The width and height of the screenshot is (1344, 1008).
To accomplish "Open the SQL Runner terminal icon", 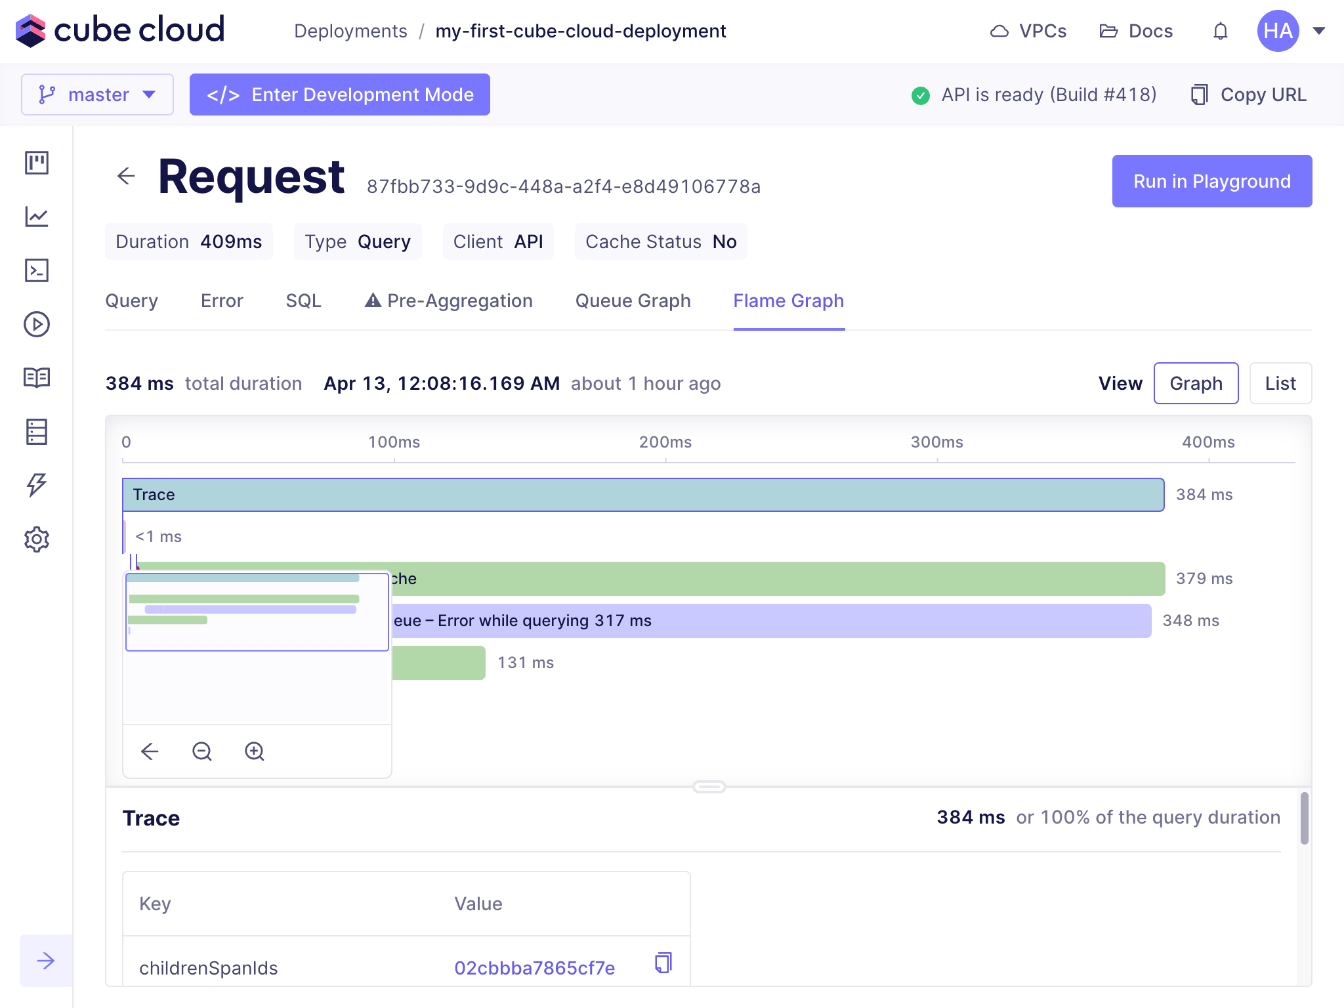I will 37,270.
